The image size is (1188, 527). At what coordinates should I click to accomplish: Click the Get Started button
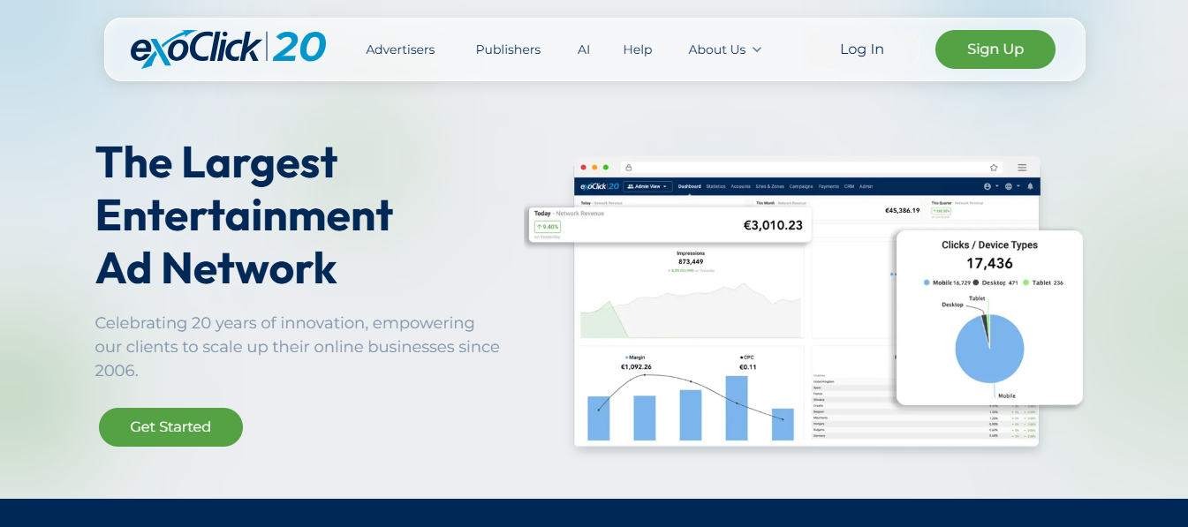click(170, 427)
